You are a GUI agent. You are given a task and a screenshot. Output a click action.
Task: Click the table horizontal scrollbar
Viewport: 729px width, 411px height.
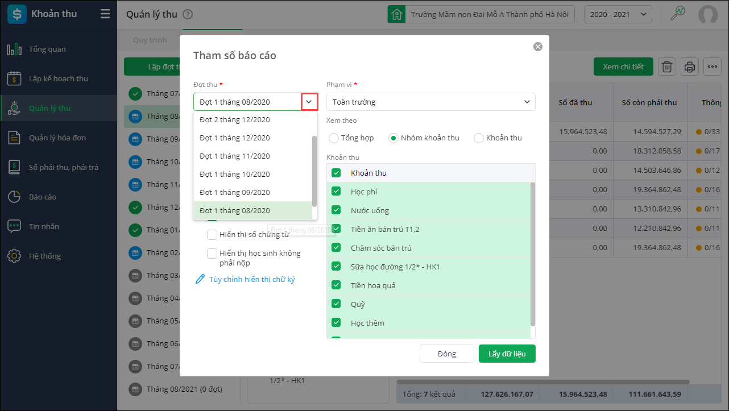543,382
